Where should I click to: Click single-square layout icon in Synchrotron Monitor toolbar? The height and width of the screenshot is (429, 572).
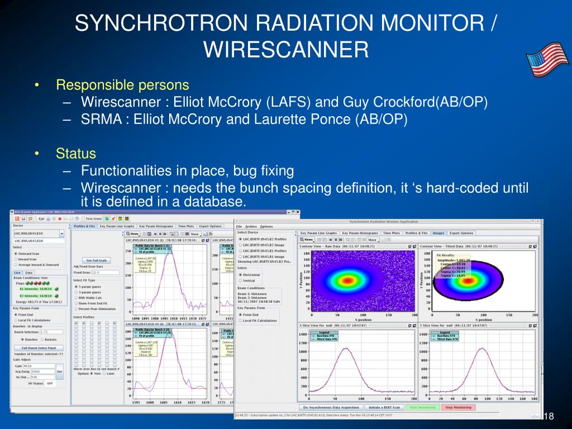(x=331, y=240)
